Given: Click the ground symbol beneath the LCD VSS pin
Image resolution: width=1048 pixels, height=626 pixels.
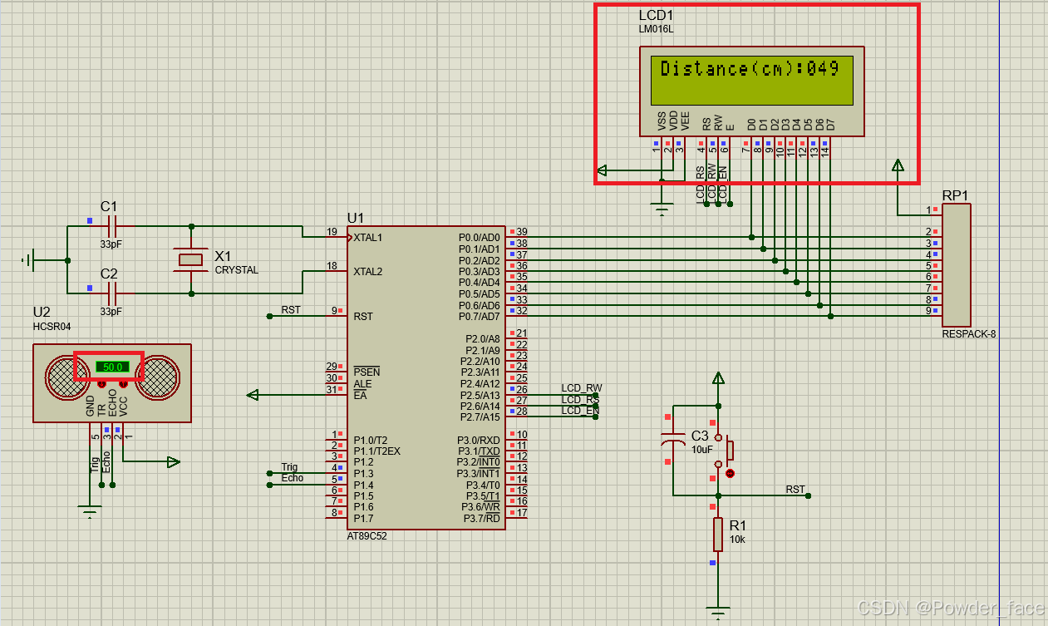Looking at the screenshot, I should click(x=662, y=209).
